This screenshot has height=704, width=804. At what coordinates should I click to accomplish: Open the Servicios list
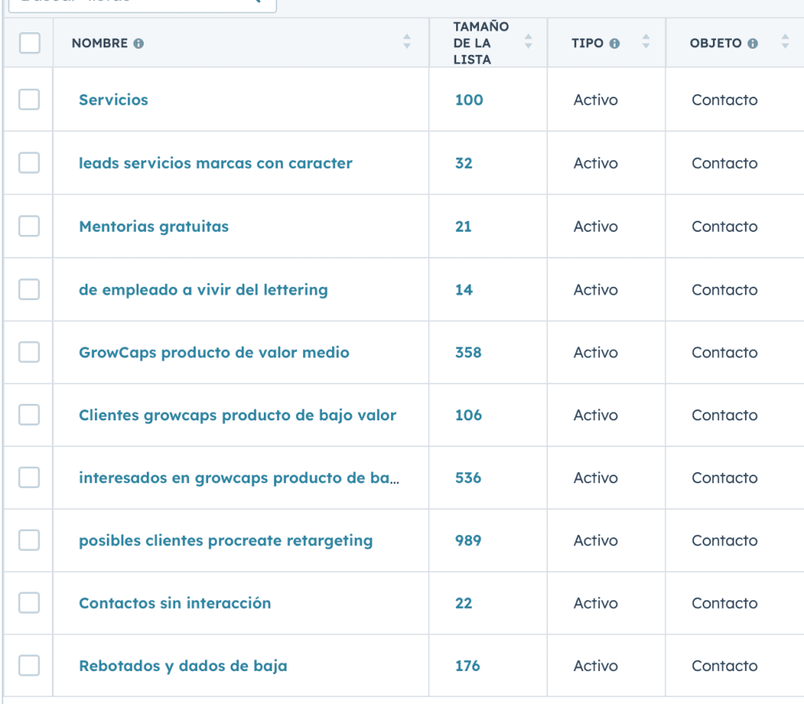113,100
